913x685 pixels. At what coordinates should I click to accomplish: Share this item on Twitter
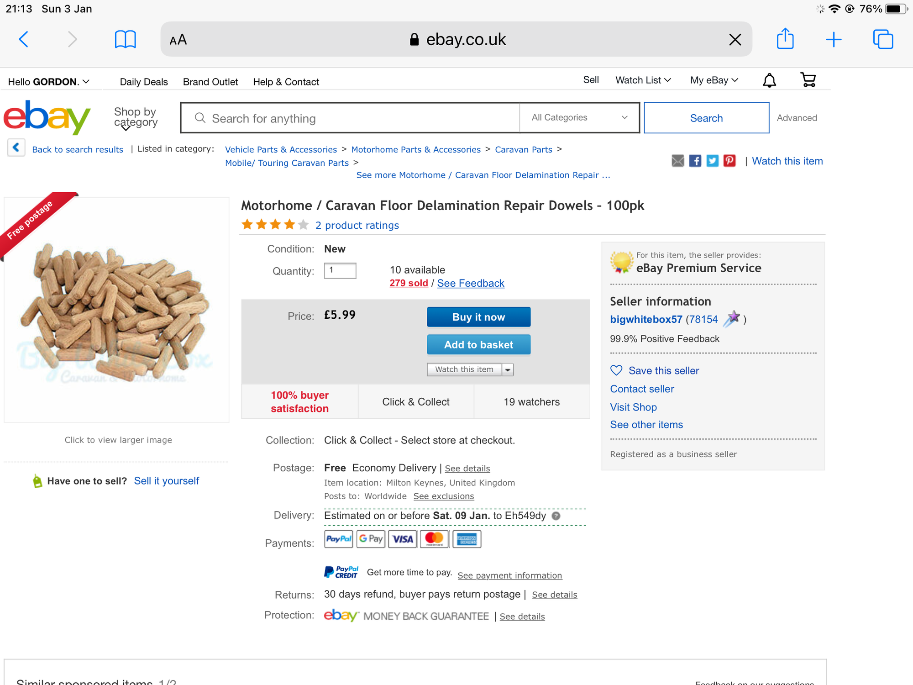712,161
